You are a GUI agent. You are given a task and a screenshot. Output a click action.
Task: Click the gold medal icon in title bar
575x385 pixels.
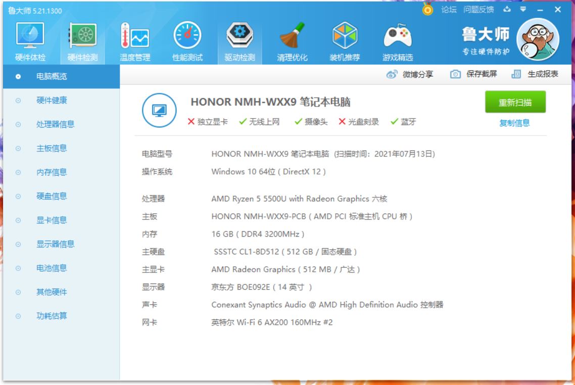[x=428, y=10]
